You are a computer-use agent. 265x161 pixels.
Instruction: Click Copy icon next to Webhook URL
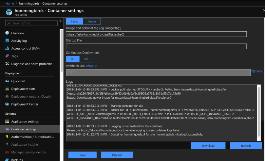click(253, 71)
